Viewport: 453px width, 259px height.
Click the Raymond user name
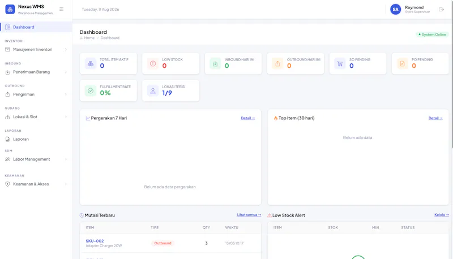[x=414, y=7]
